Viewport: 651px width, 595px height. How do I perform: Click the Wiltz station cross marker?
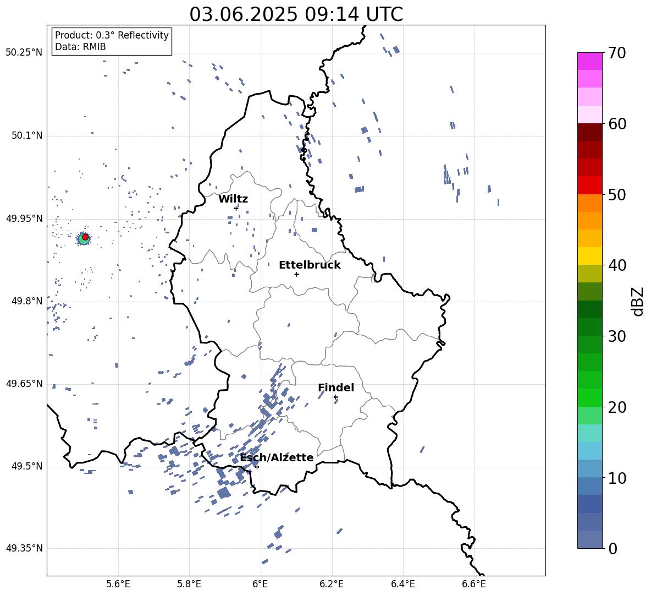pos(236,208)
